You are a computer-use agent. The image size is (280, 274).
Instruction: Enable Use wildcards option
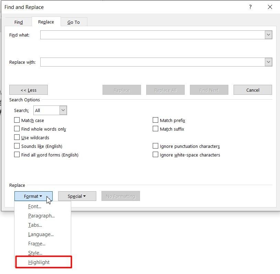[x=17, y=137]
